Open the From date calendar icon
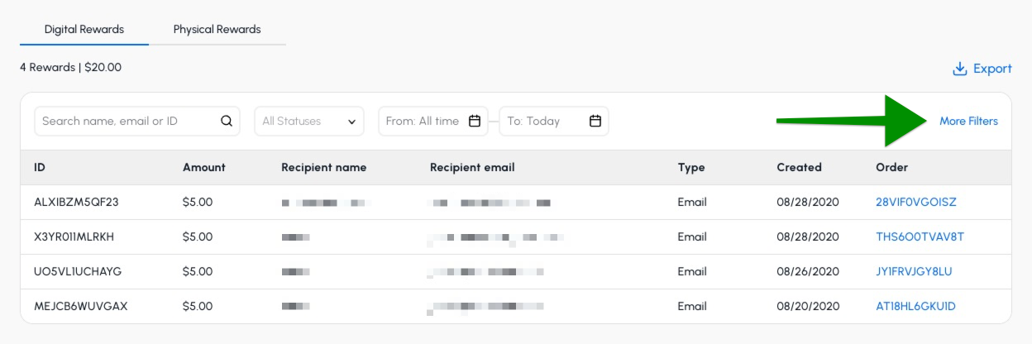 click(475, 121)
